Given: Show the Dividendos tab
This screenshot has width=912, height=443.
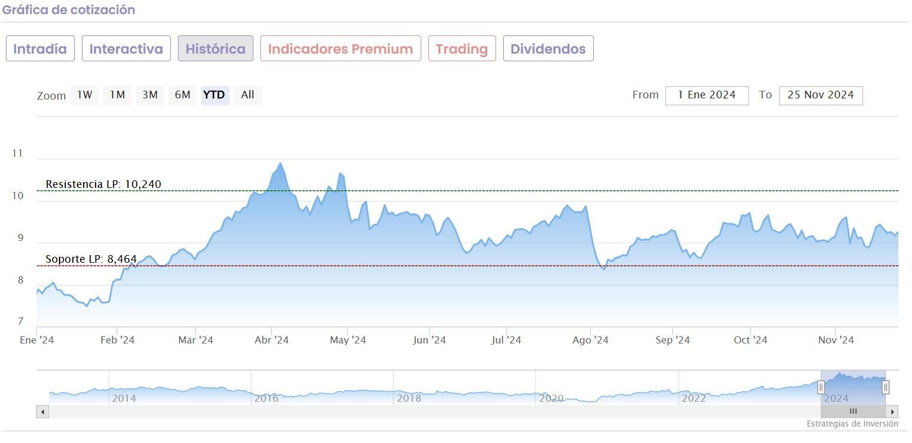Looking at the screenshot, I should click(548, 49).
